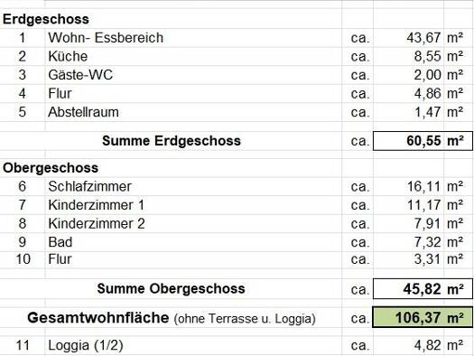Click the Summe Erdgeschoss label
474x356 pixels.
tap(172, 141)
